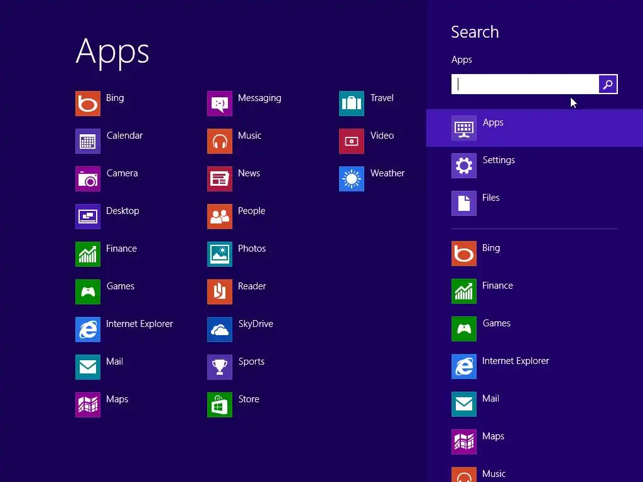Screen dimensions: 643x482
Task: Open the Desktop tile icon
Action: [88, 217]
